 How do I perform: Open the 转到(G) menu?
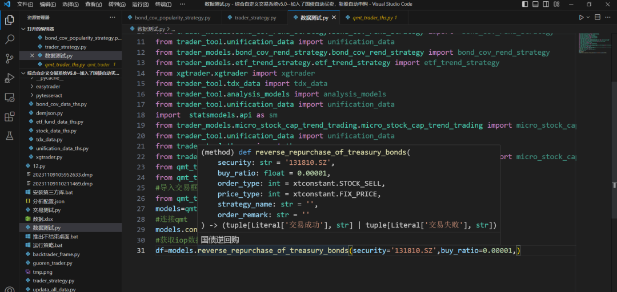click(117, 5)
